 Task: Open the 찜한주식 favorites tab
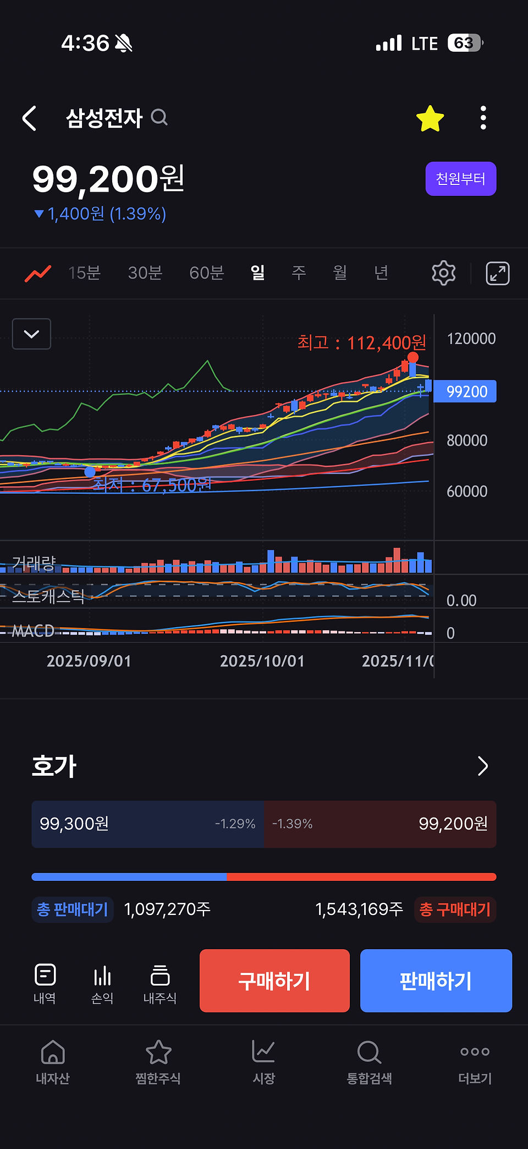(158, 1062)
